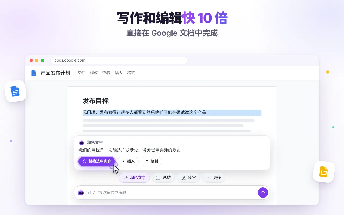Image resolution: width=344 pixels, height=215 pixels.
Task: Click the 插入 button in the AI result card
Action: [128, 161]
